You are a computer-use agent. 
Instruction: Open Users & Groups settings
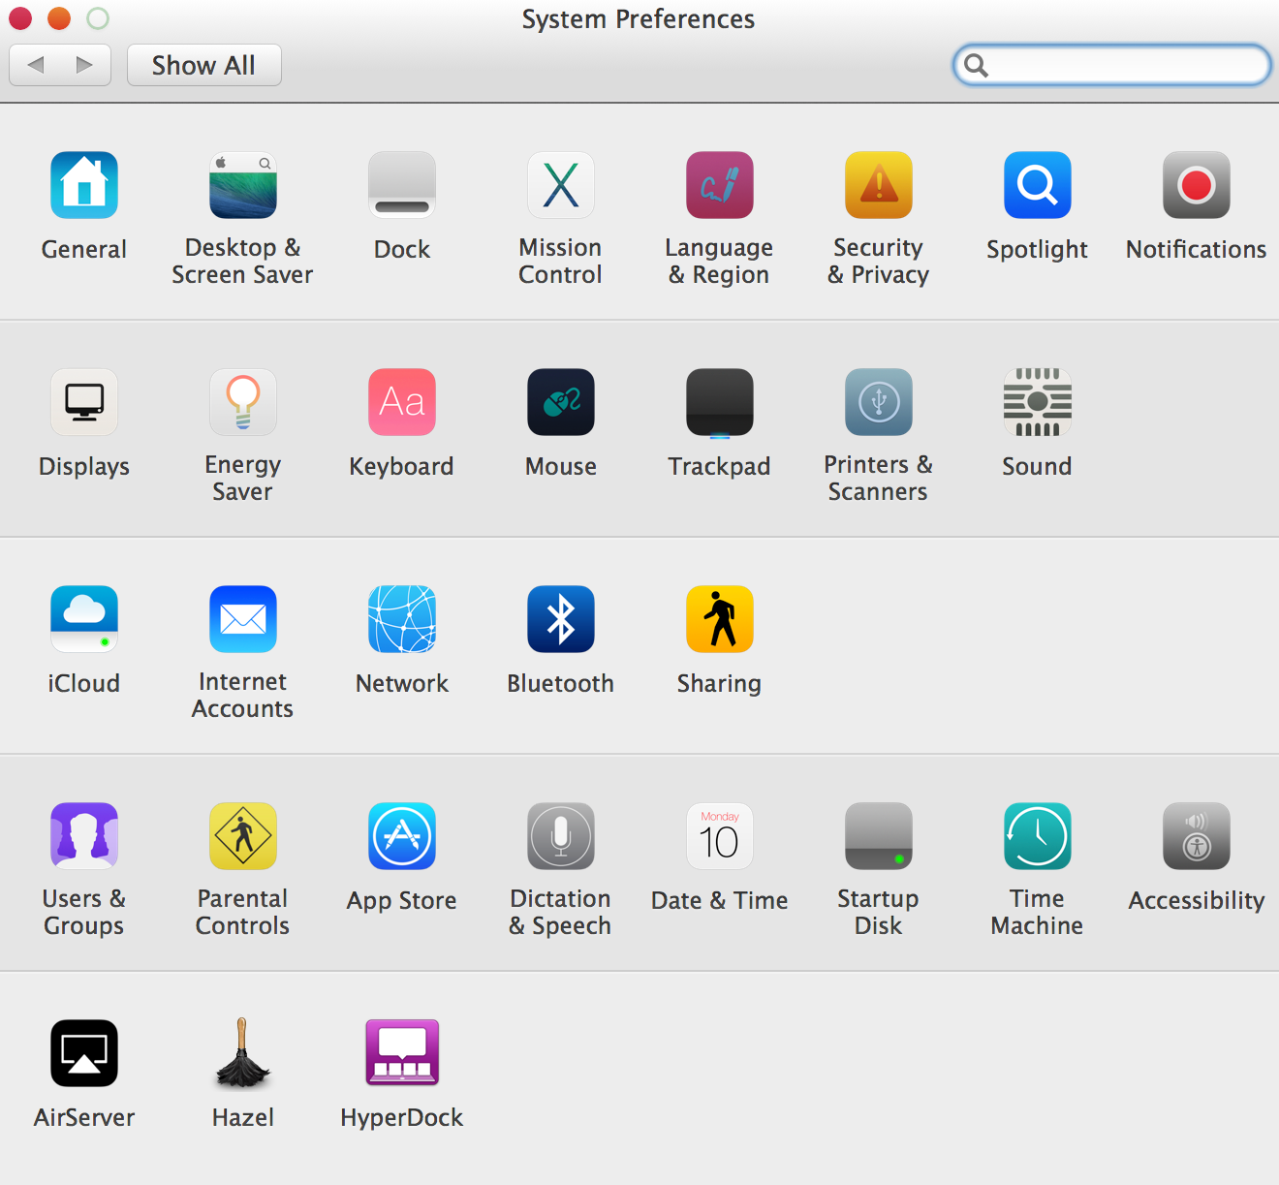(x=84, y=836)
